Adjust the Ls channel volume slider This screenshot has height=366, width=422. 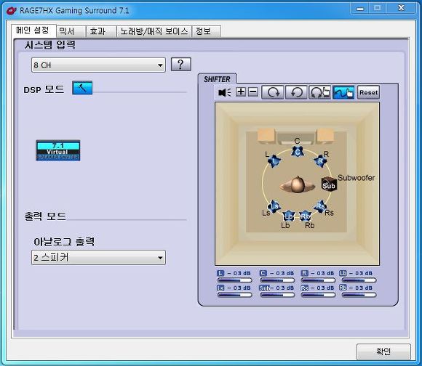235,295
